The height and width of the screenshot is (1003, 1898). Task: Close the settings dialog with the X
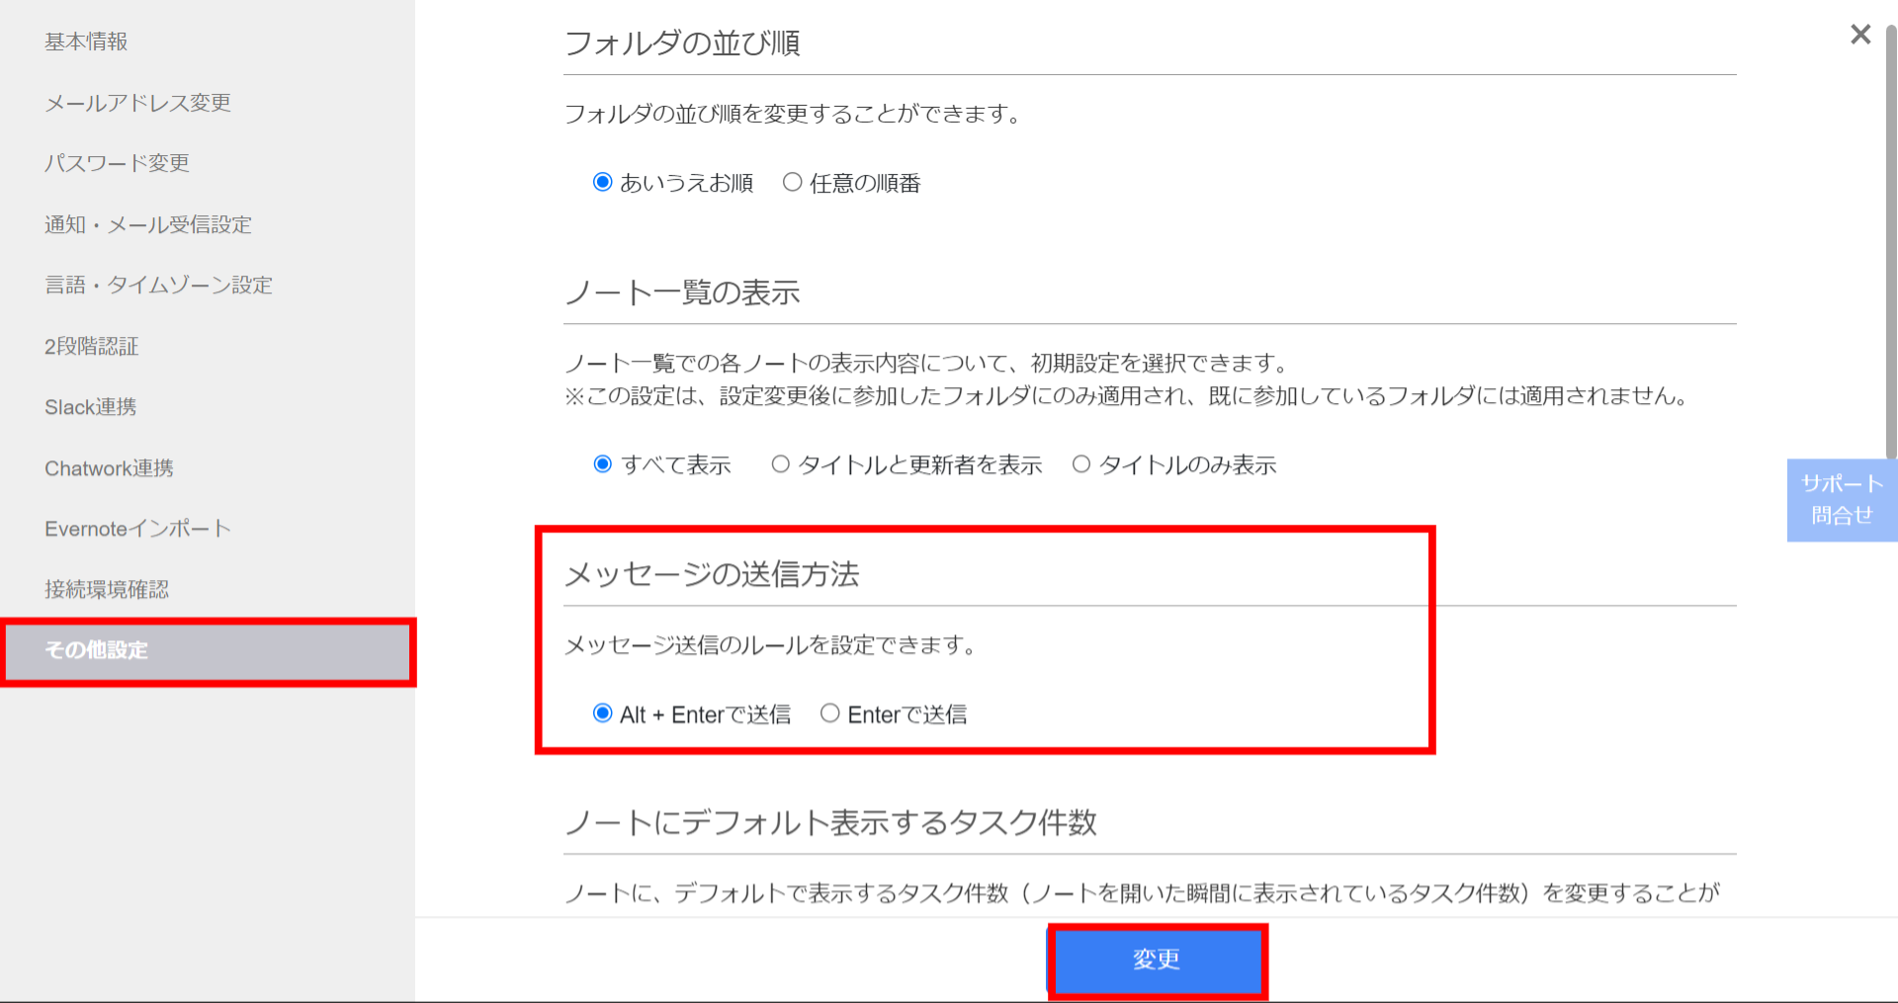1859,34
